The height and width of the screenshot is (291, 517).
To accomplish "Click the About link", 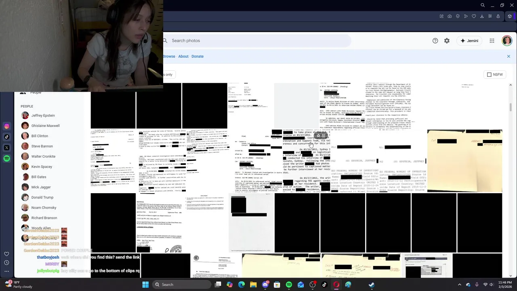I will coord(183,56).
